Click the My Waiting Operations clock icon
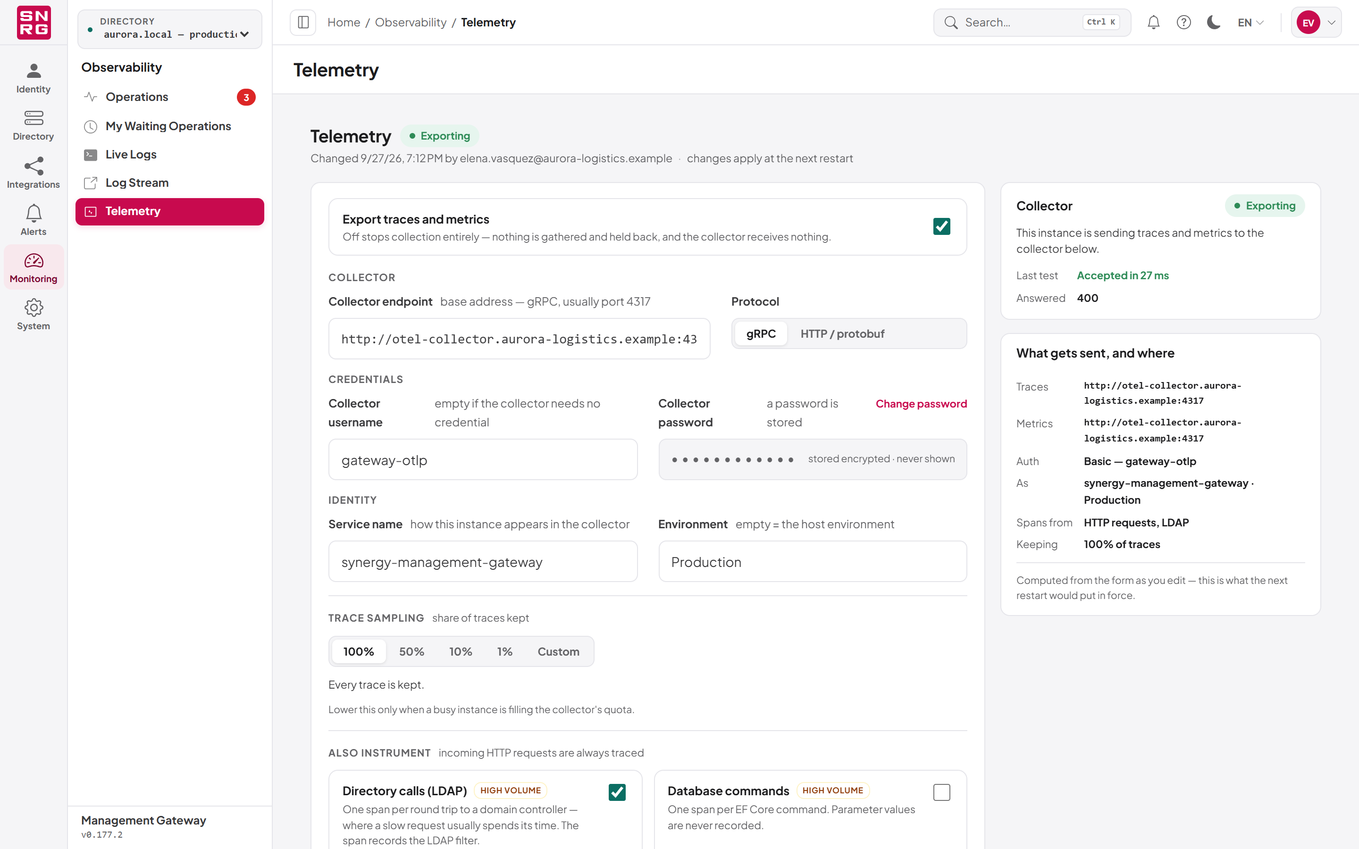The image size is (1359, 849). [x=91, y=126]
